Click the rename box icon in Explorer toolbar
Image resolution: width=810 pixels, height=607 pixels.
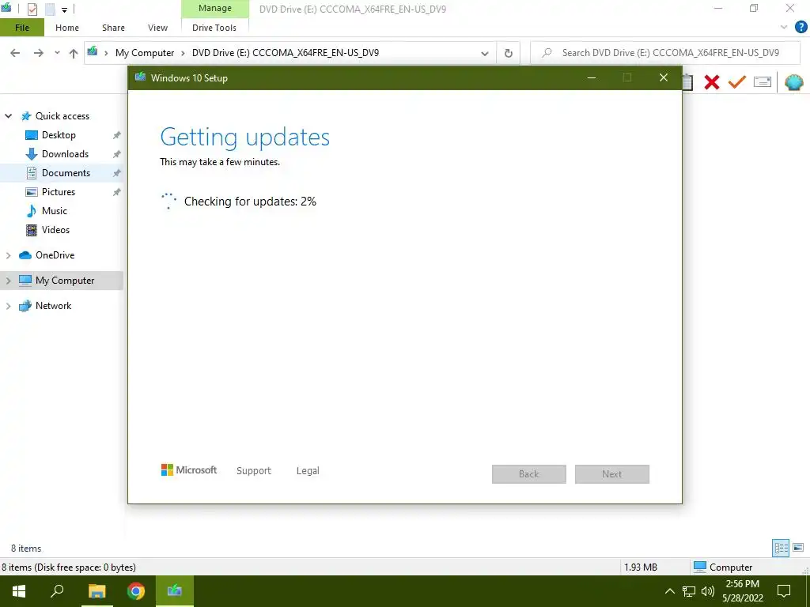click(763, 82)
